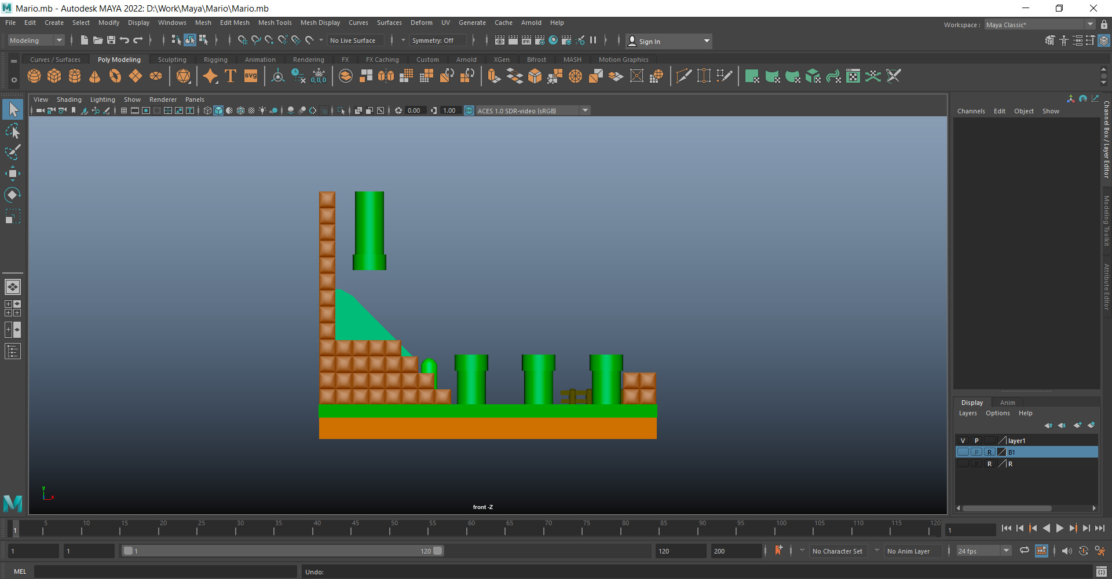Toggle visibility box of B1 layer
This screenshot has width=1112, height=579.
[963, 452]
